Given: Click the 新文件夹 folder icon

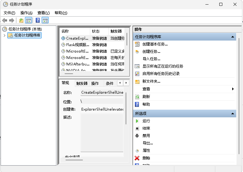Looking at the screenshot, I should pos(137,81).
